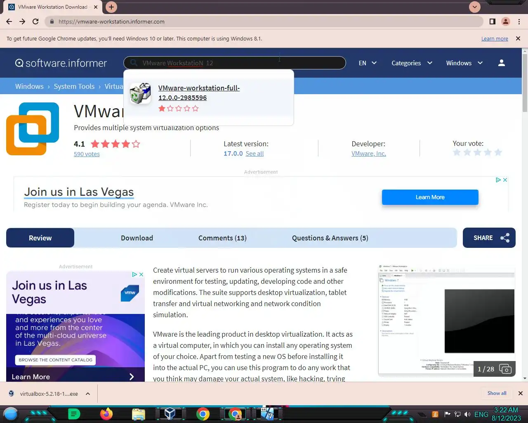The height and width of the screenshot is (423, 528).
Task: Open the Windows Start orb
Action: 11,413
